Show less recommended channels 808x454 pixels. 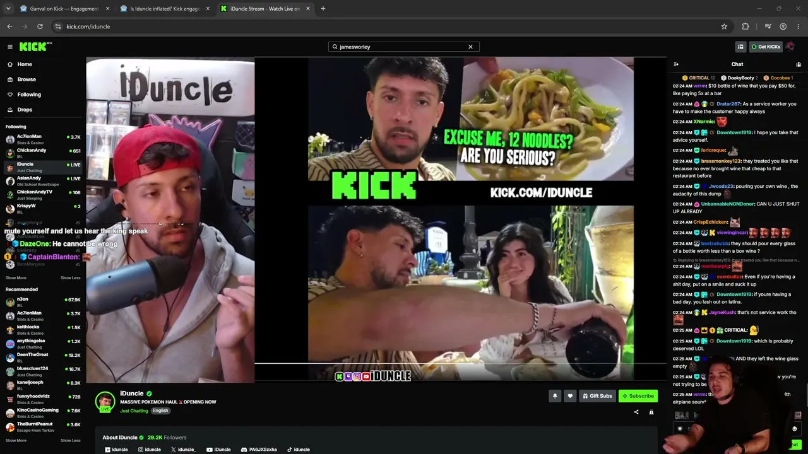pos(71,441)
